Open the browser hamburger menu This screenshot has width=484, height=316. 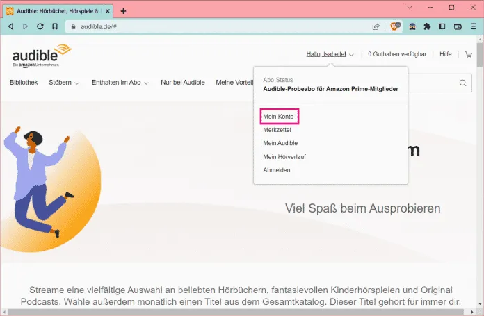pyautogui.click(x=473, y=26)
